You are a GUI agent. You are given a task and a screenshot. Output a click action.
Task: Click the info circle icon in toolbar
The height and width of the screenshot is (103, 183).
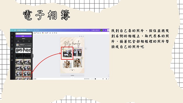coord(40,33)
